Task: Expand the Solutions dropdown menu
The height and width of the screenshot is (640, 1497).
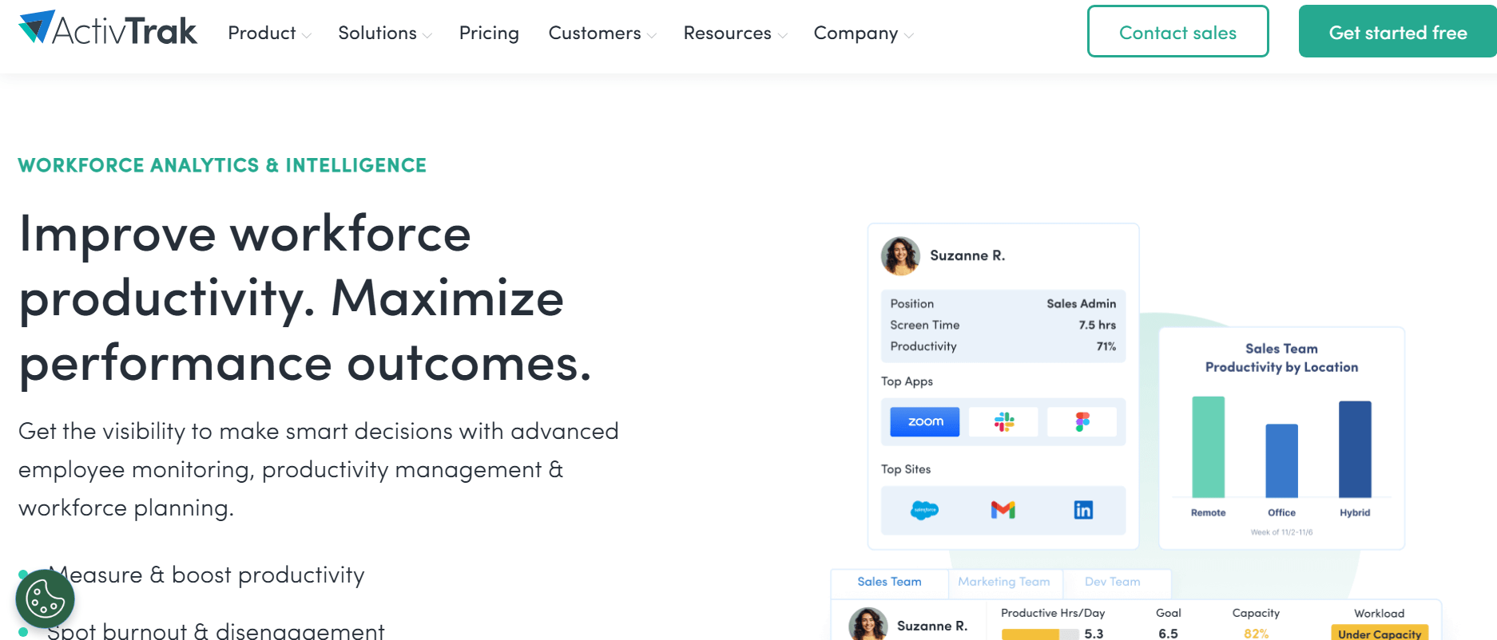Action: point(385,33)
